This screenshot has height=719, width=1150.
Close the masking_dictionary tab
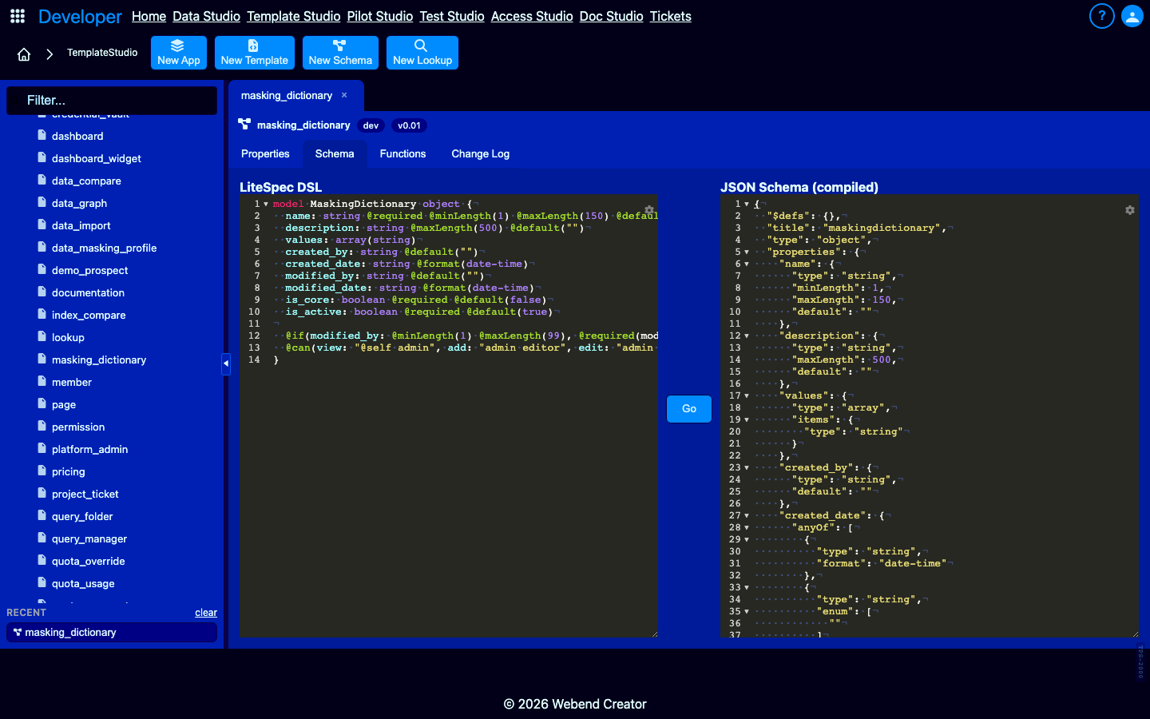(344, 95)
